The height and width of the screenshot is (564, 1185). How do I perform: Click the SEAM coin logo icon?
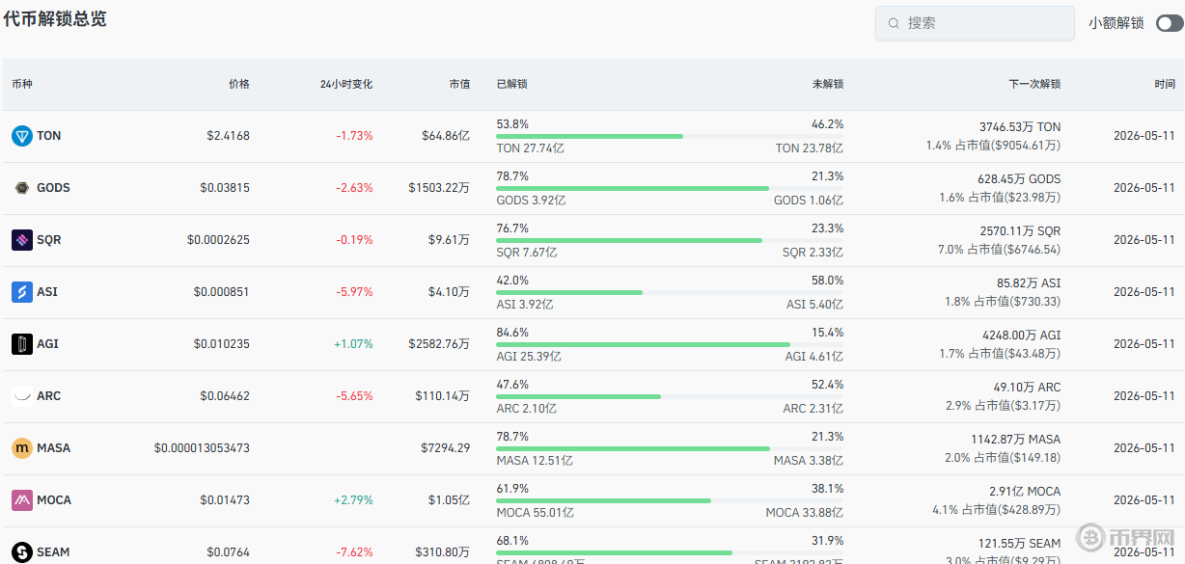[22, 552]
